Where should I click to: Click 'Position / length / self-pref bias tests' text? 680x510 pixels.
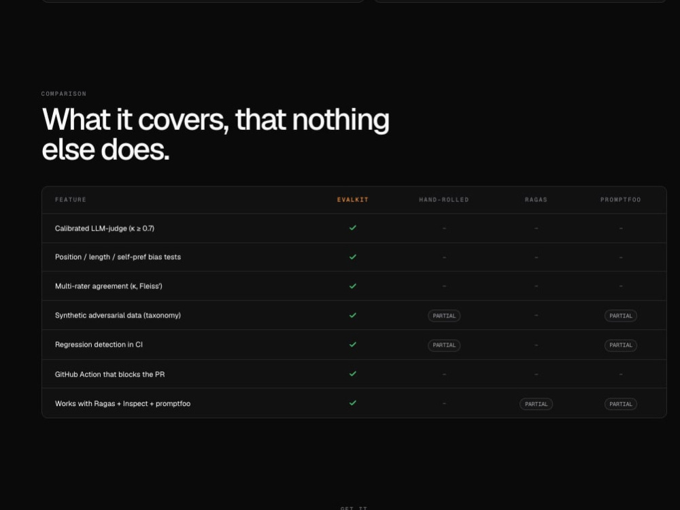click(118, 257)
